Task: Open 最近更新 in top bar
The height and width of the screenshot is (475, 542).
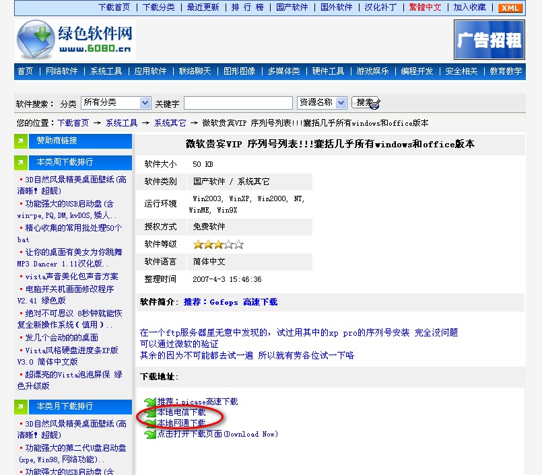Action: coord(203,7)
